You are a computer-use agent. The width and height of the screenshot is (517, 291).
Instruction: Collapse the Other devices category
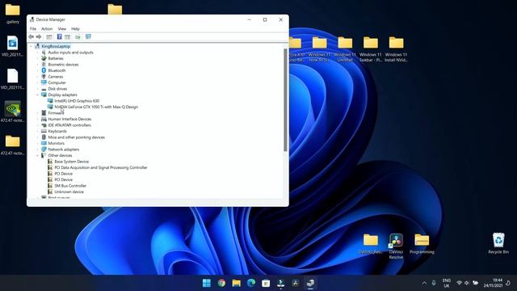38,155
